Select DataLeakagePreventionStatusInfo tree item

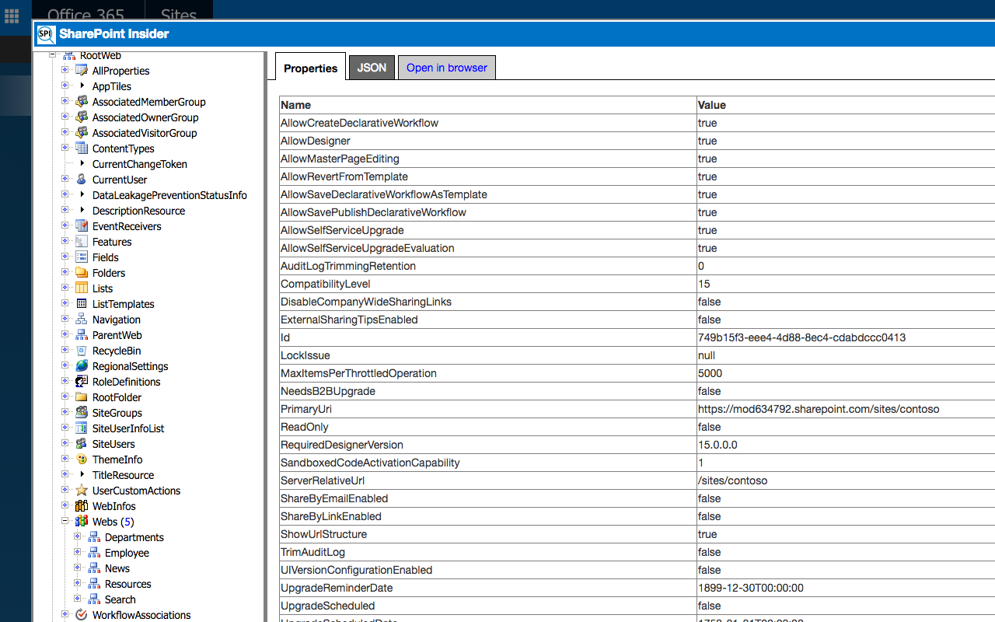tap(169, 195)
